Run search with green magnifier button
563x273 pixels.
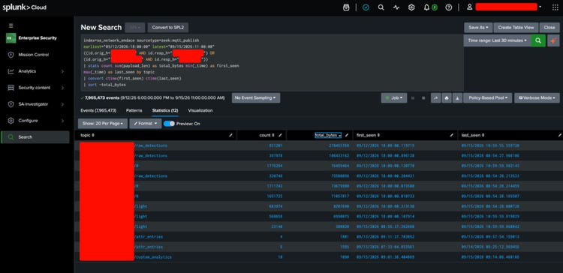[538, 40]
